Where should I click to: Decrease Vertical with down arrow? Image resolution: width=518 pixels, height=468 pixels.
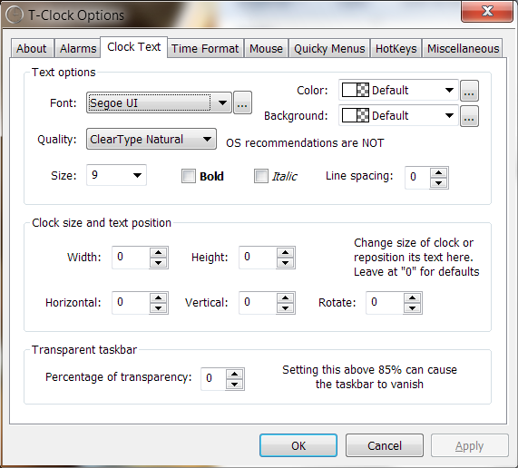[286, 308]
